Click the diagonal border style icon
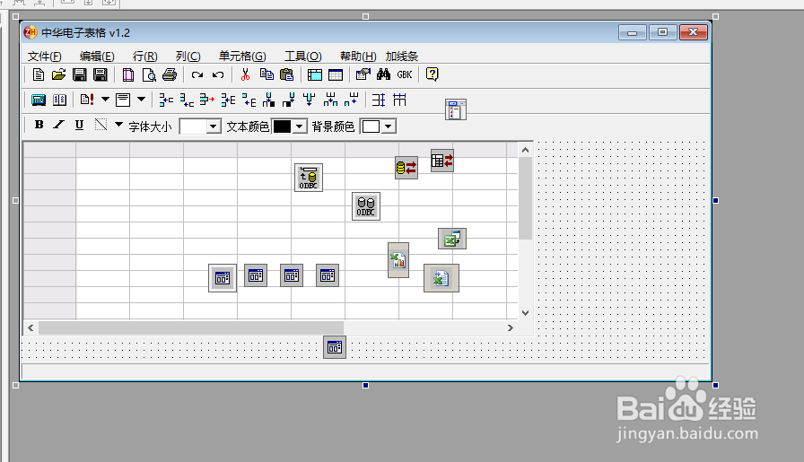 pyautogui.click(x=101, y=125)
